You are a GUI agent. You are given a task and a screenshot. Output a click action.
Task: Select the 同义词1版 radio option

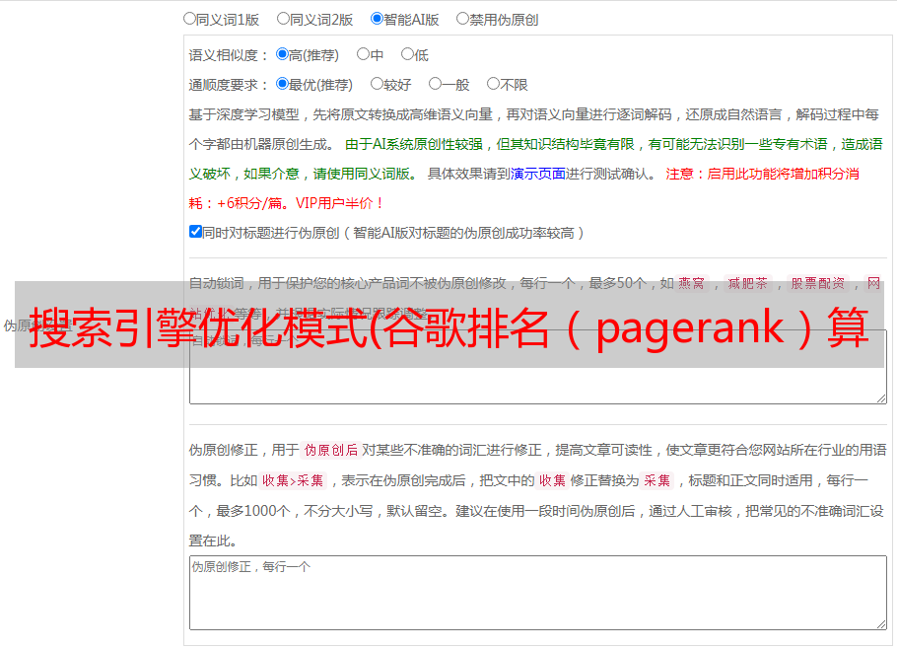coord(189,19)
